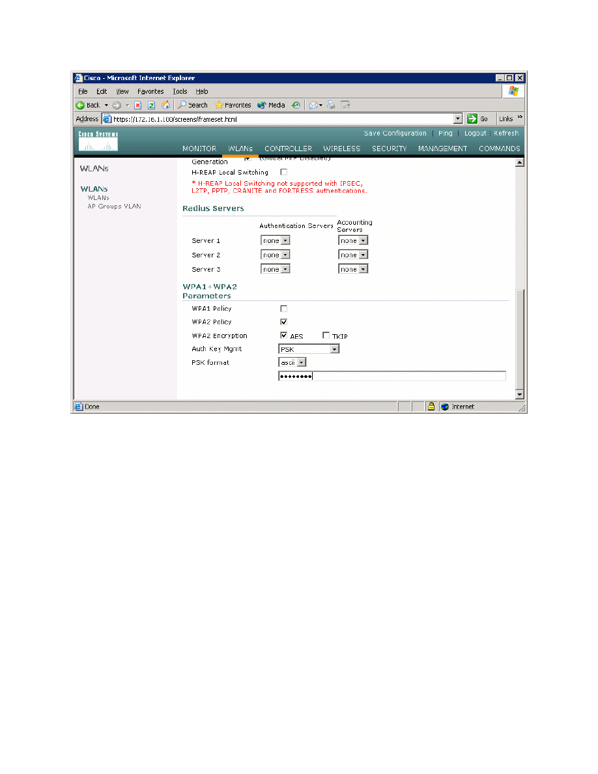Image resolution: width=598 pixels, height=774 pixels.
Task: Uncheck the WPA2 Policy checkbox
Action: [x=283, y=322]
